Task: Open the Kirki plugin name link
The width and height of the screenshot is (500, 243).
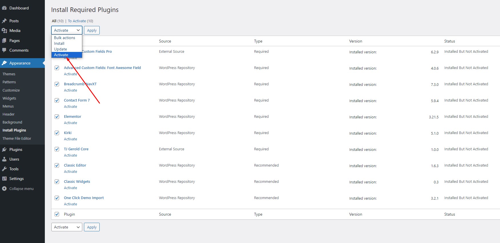Action: coord(68,133)
